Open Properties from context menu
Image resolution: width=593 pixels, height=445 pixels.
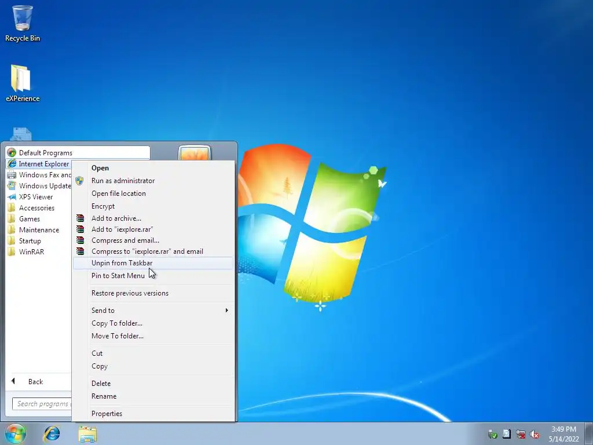pyautogui.click(x=153, y=414)
